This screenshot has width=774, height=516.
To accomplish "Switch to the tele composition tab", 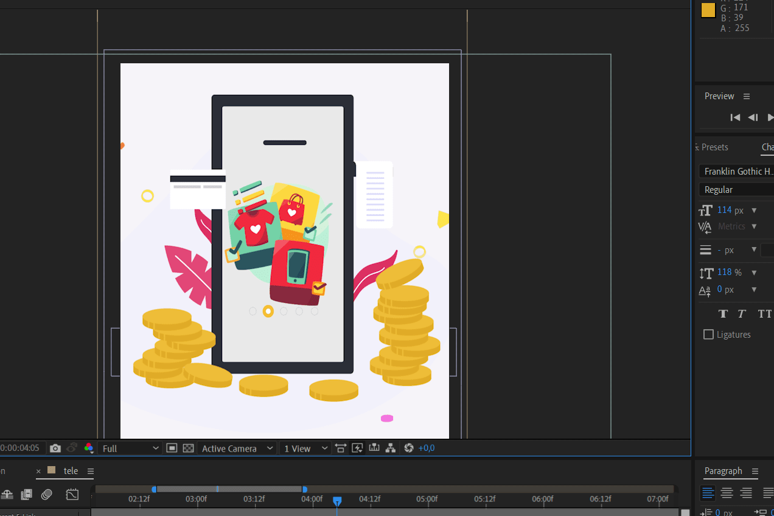I will click(71, 471).
